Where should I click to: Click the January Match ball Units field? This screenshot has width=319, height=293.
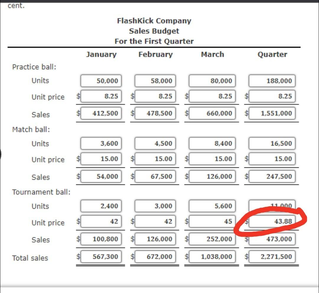click(101, 144)
